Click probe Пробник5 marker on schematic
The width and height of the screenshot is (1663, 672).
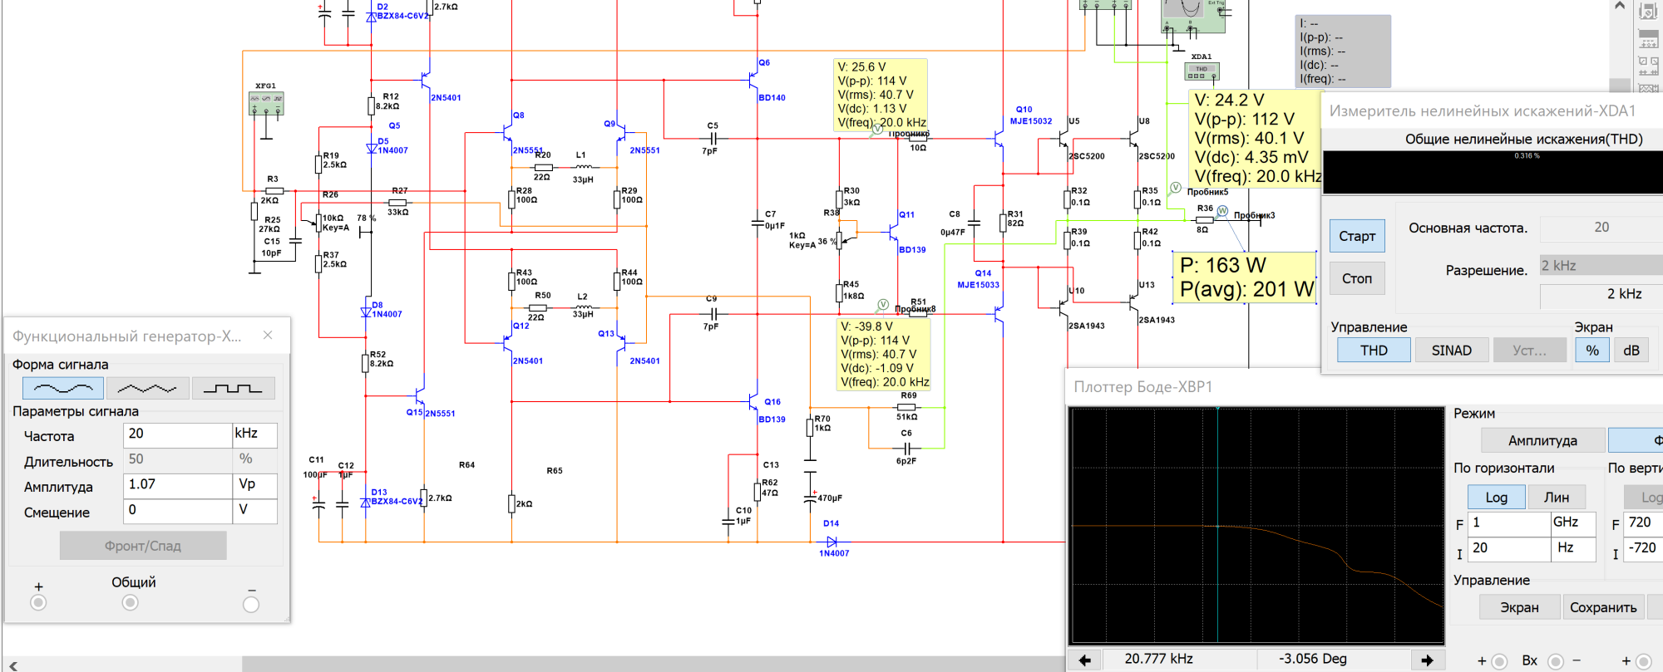1176,188
